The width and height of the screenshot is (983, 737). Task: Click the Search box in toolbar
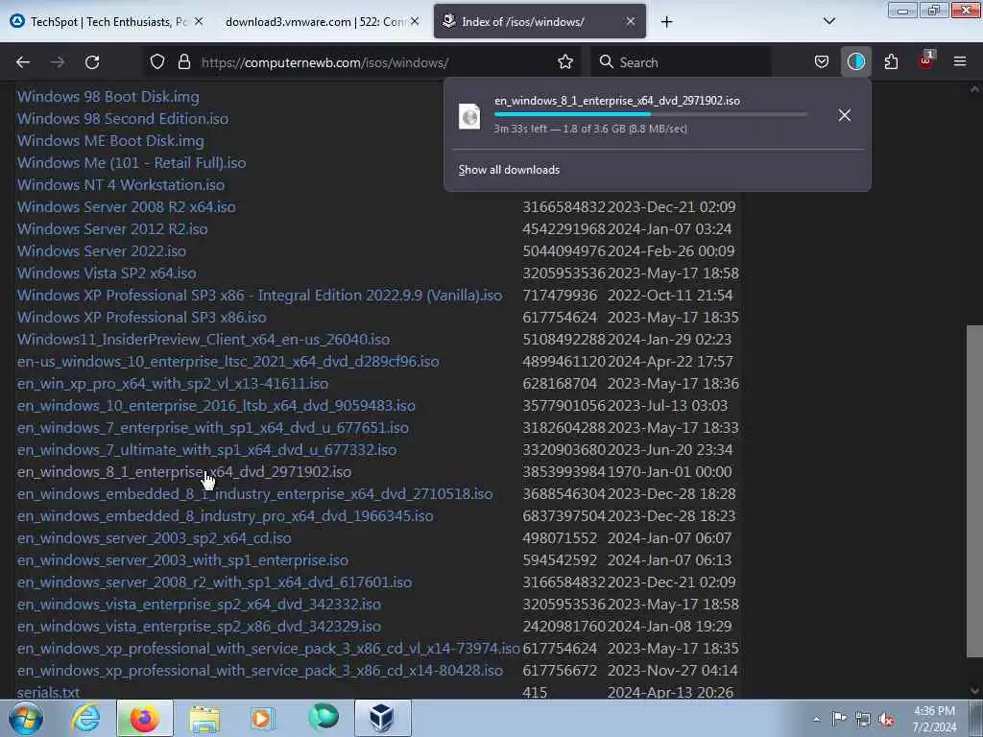pos(682,62)
